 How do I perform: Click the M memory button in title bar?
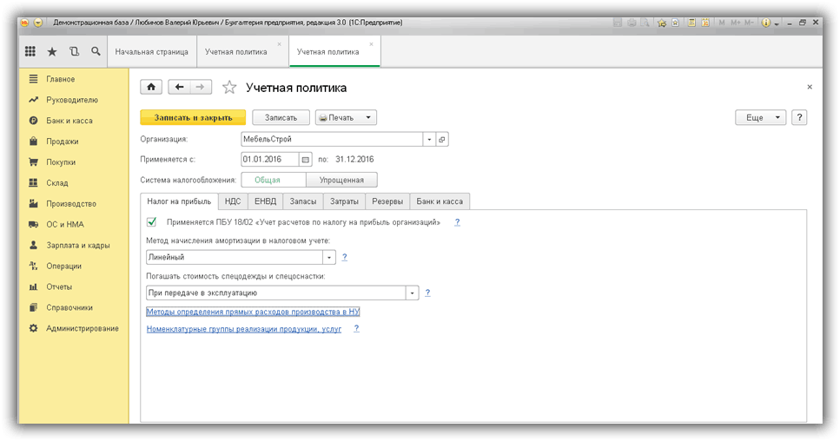(x=722, y=23)
